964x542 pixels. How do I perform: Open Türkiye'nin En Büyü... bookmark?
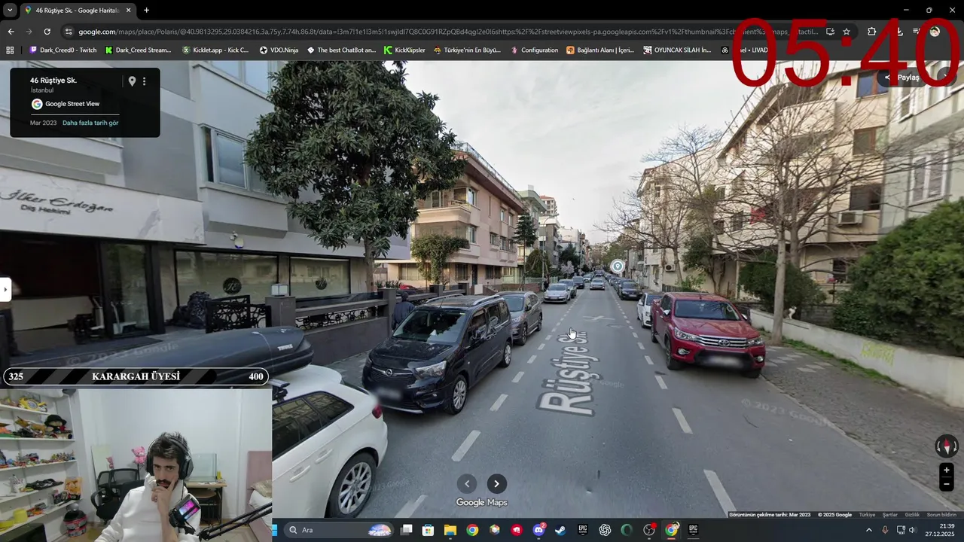tap(467, 50)
